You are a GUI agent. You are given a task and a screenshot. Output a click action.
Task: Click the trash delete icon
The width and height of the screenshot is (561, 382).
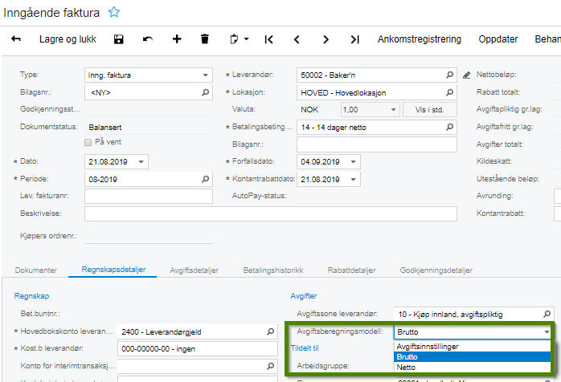click(x=205, y=39)
